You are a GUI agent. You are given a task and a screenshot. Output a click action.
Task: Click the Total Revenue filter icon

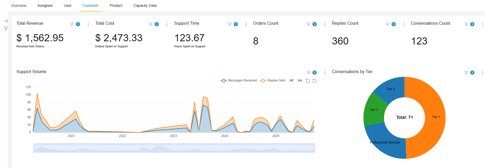[x=72, y=24]
